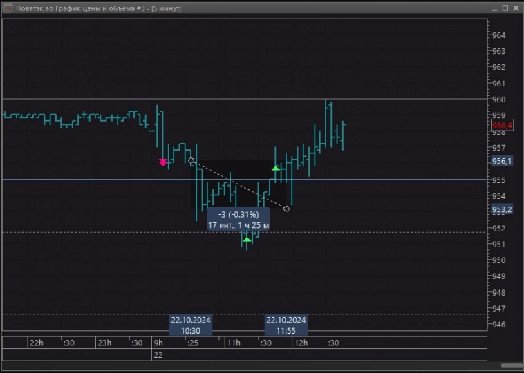Click the 12h mark on time axis

click(x=301, y=343)
